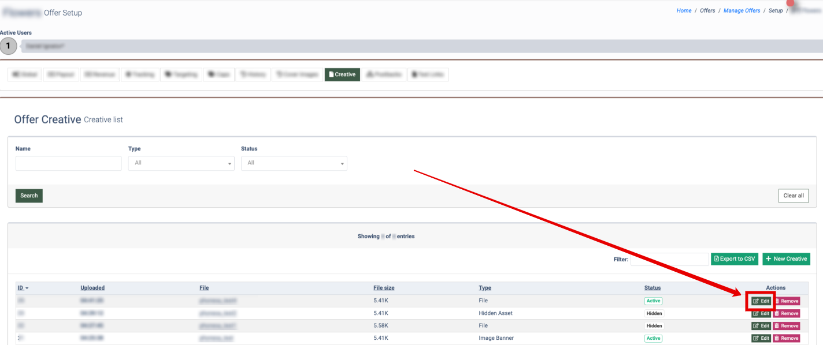Screen dimensions: 823x345
Task: Go to Home in the breadcrumb
Action: 684,10
